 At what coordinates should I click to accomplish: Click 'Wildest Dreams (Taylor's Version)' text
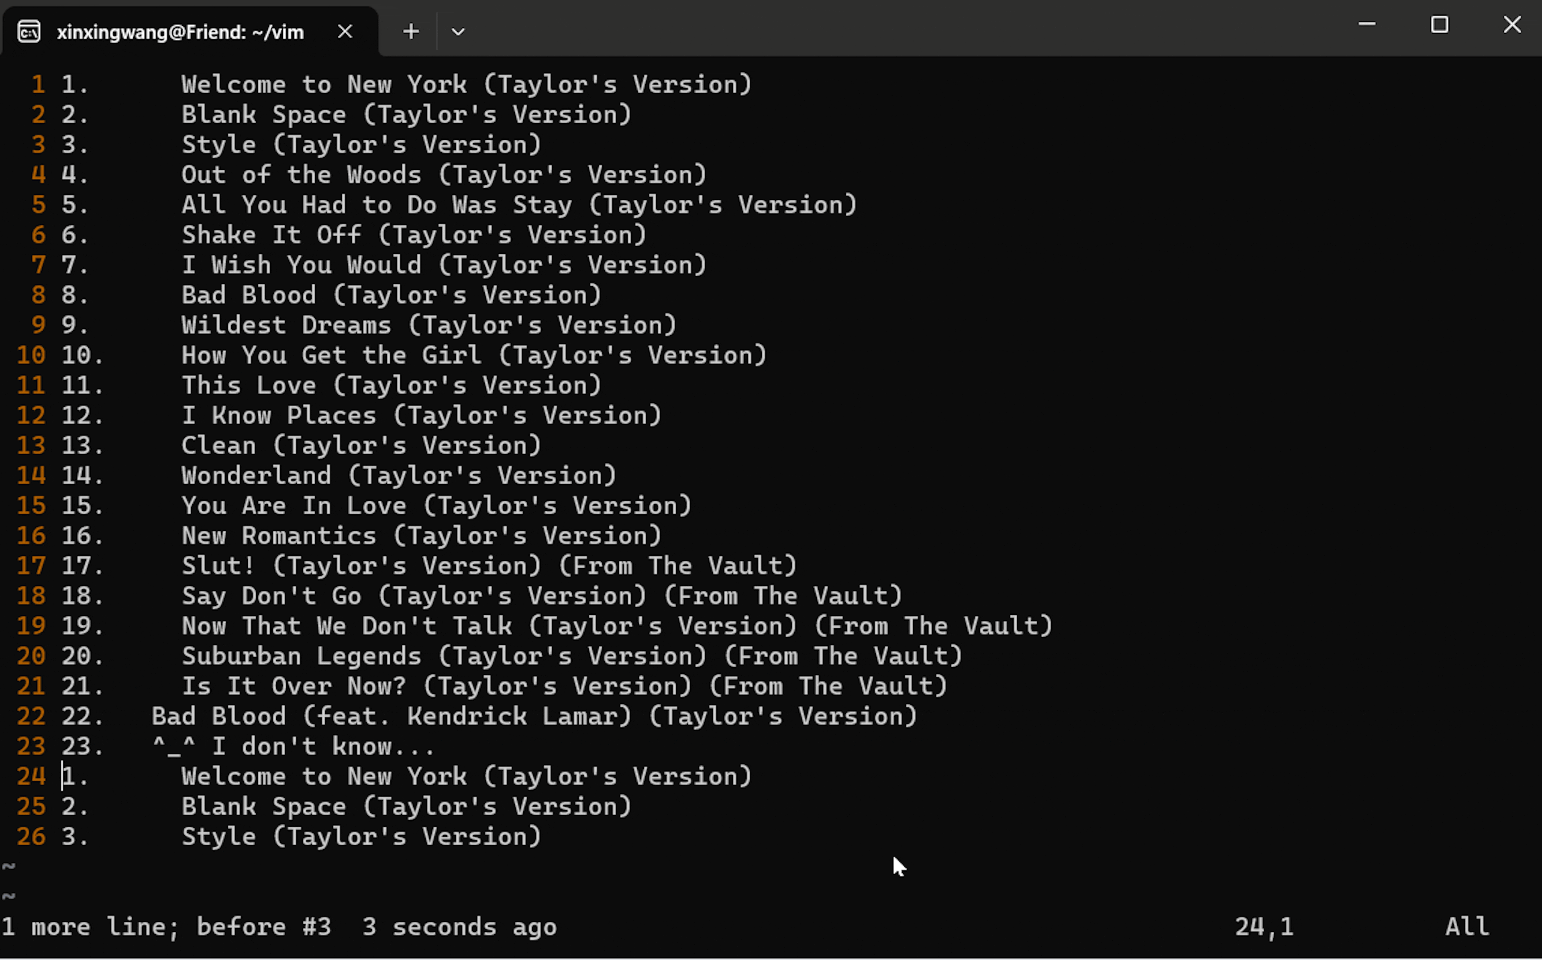point(429,325)
